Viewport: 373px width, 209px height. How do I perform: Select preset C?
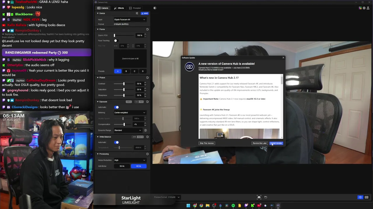(x=134, y=71)
